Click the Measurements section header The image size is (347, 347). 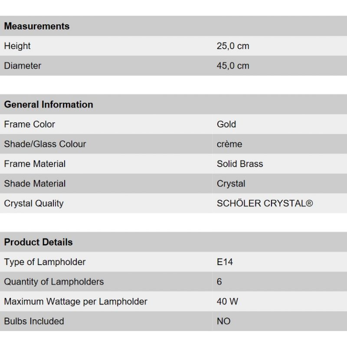tap(37, 26)
